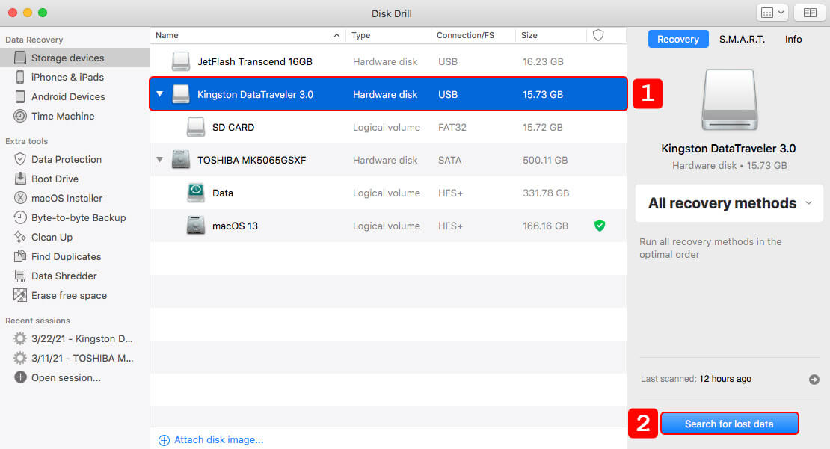The height and width of the screenshot is (449, 830).
Task: Click 16.23 GB size cell
Action: 543,61
